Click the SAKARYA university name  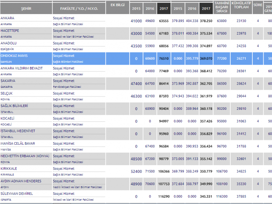(x=9, y=81)
